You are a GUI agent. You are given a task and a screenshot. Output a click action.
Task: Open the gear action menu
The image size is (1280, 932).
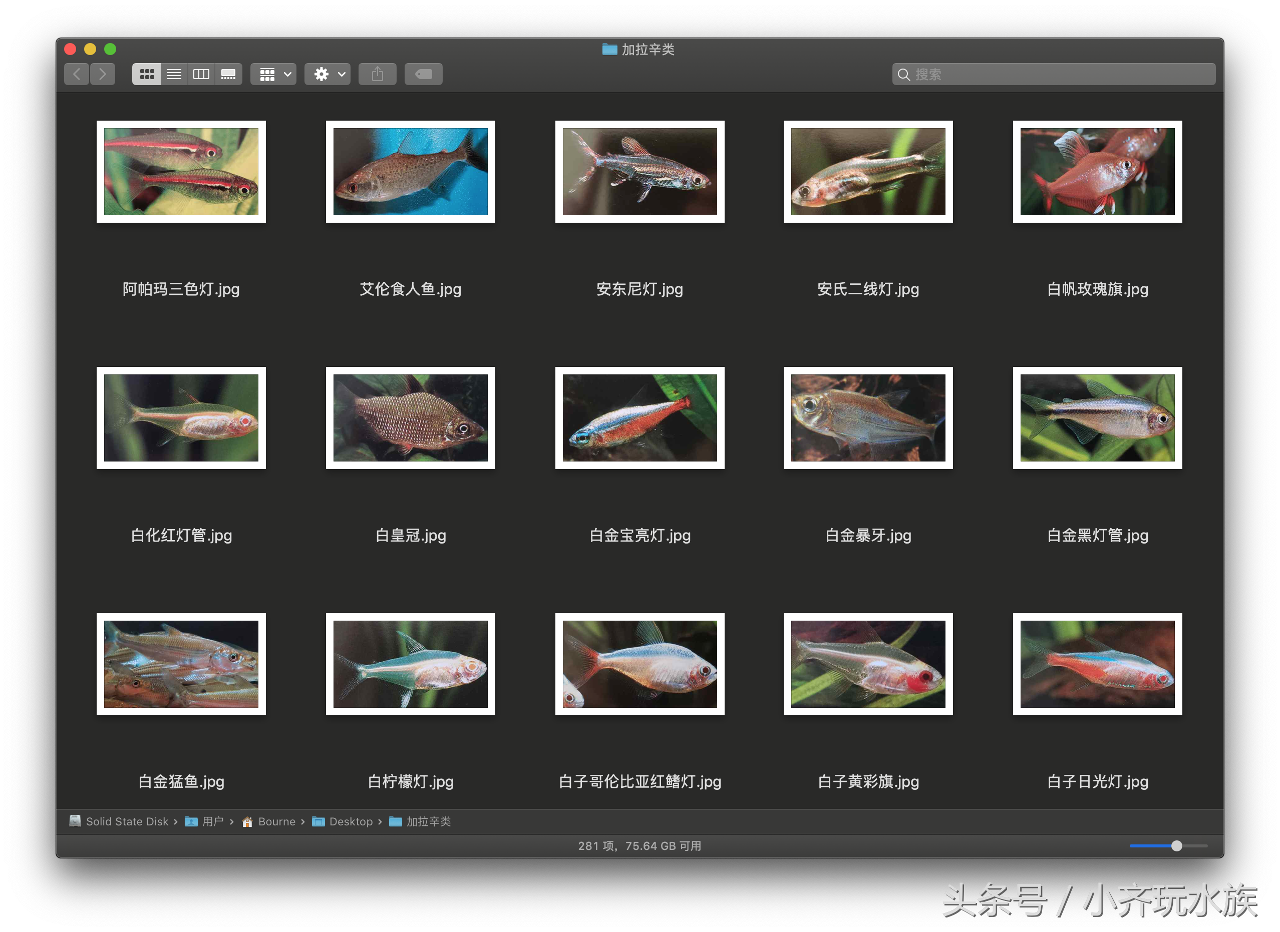click(x=328, y=74)
